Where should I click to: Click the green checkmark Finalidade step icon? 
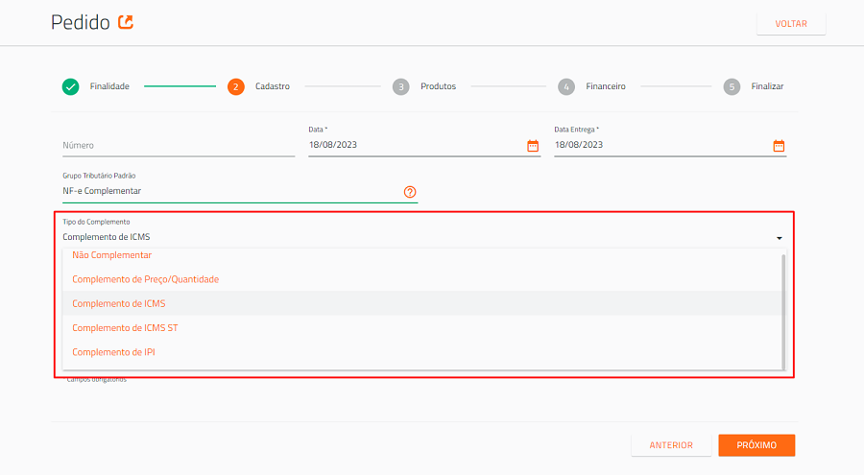pyautogui.click(x=70, y=86)
